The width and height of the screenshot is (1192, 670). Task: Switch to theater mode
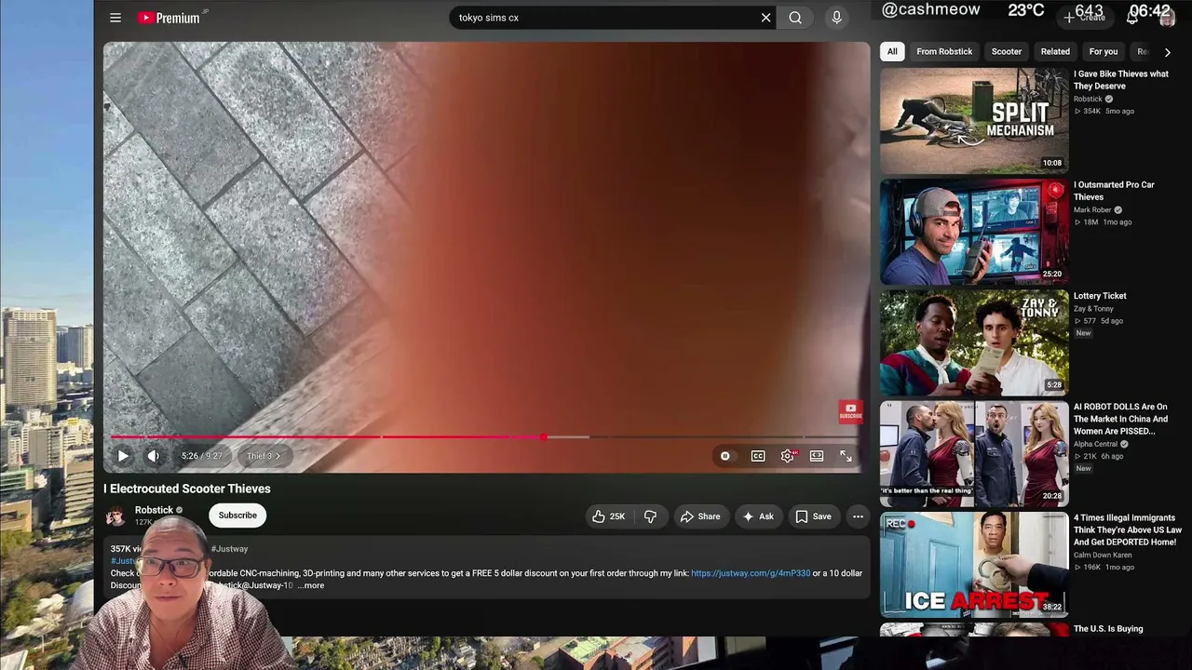[x=817, y=456]
